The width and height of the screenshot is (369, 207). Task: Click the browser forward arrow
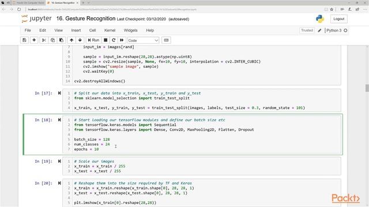12,9
